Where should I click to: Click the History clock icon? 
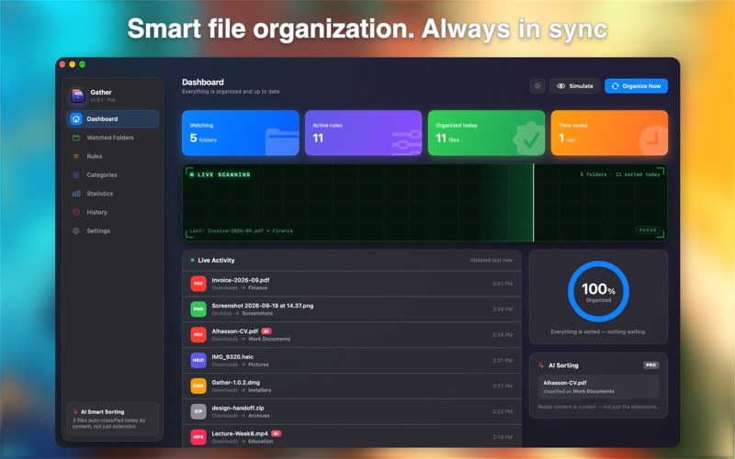76,212
